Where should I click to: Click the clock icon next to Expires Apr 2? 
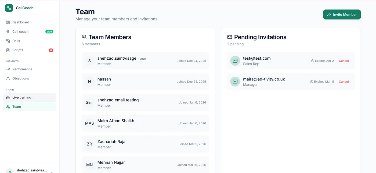click(313, 61)
